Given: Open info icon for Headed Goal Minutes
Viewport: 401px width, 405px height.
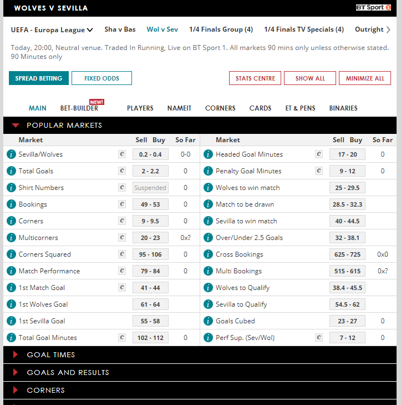Looking at the screenshot, I should click(x=208, y=154).
